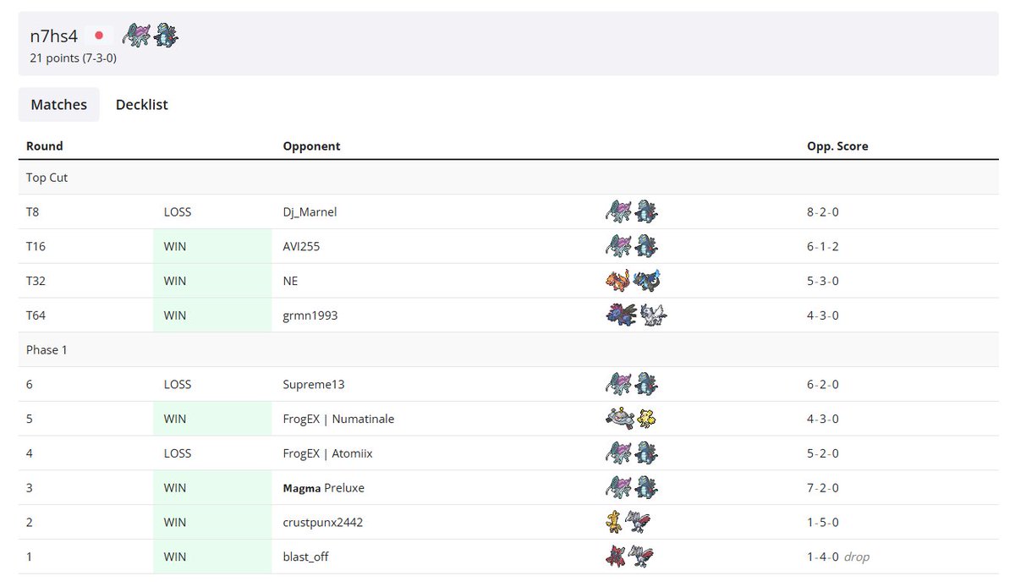Click the 1-4-0 drop score
The height and width of the screenshot is (587, 1015).
coord(838,557)
